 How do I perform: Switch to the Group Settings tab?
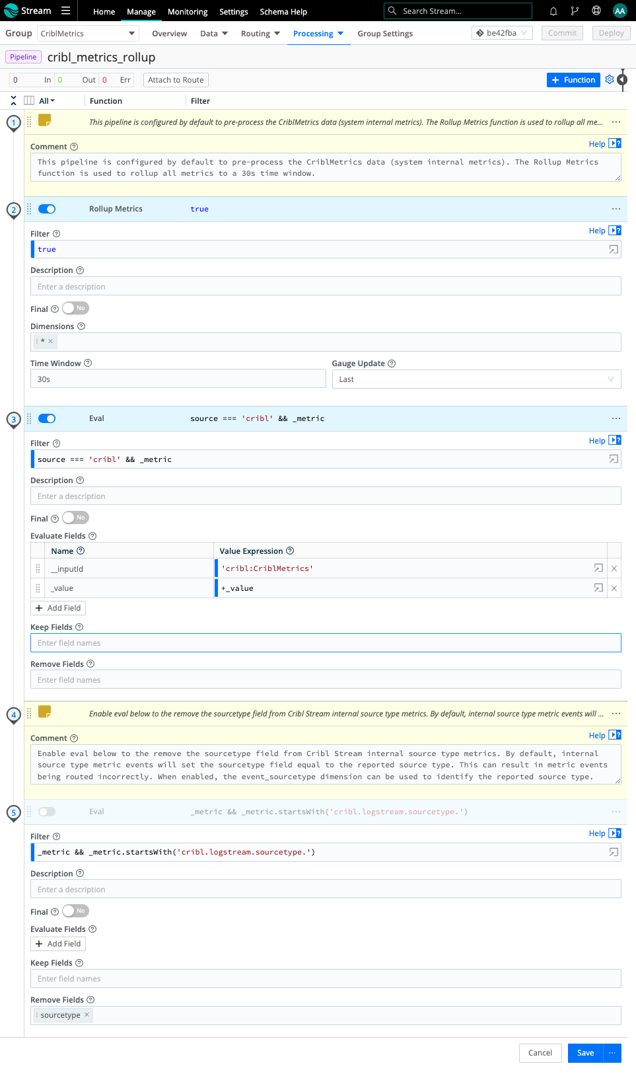[385, 34]
